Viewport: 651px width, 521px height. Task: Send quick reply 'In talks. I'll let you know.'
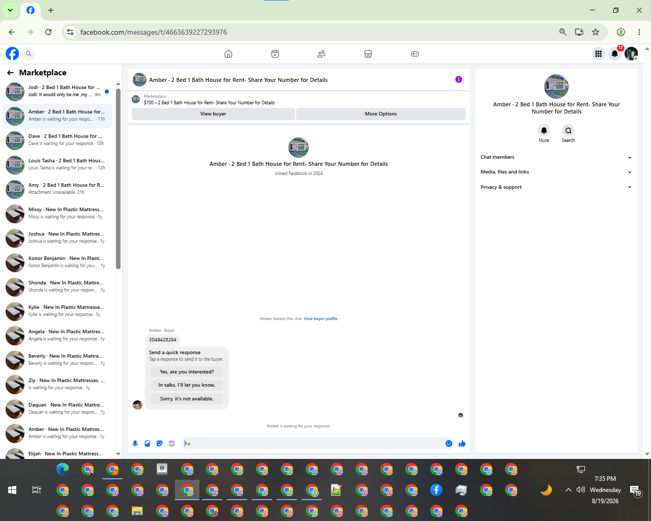click(187, 385)
